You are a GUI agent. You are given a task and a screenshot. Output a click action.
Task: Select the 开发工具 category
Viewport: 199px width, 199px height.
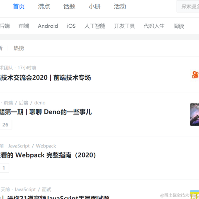pyautogui.click(x=124, y=26)
